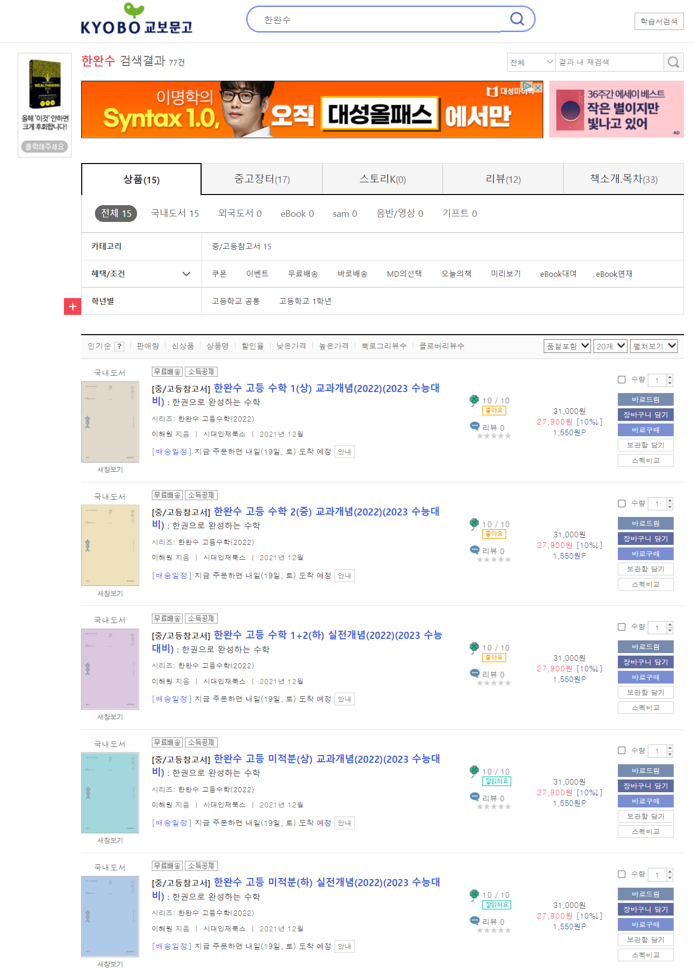Click the review bubble icon for 수학 1(상)
Image resolution: width=694 pixels, height=974 pixels.
click(475, 427)
